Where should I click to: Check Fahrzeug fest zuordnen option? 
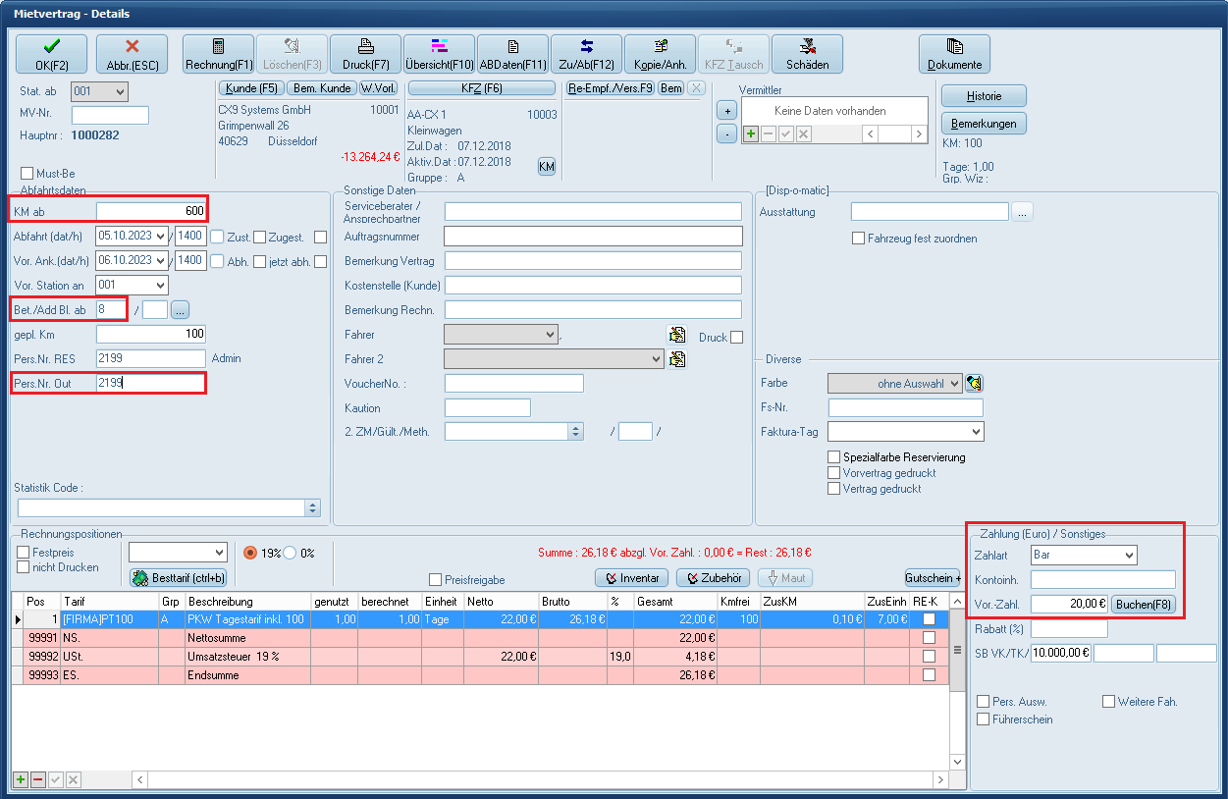click(859, 239)
